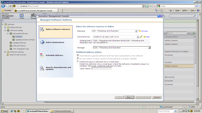The width and height of the screenshot is (202, 113).
Task: Click the green refresh icon beside list search
Action: 194,33
